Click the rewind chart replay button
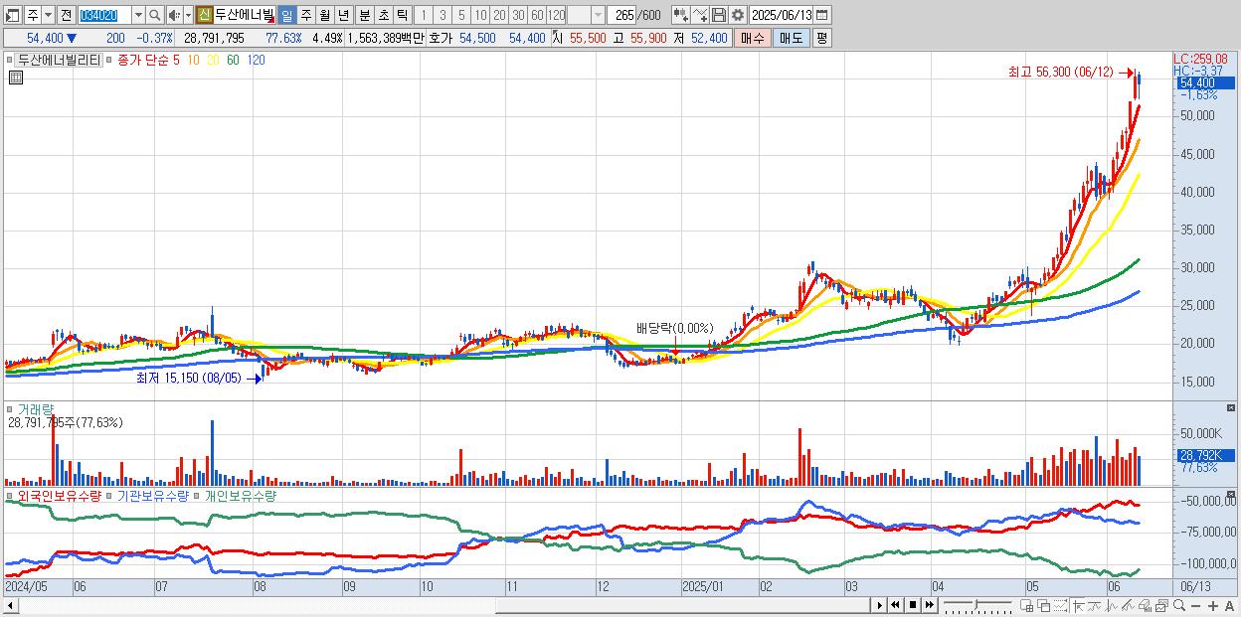This screenshot has height=617, width=1241. coord(895,605)
